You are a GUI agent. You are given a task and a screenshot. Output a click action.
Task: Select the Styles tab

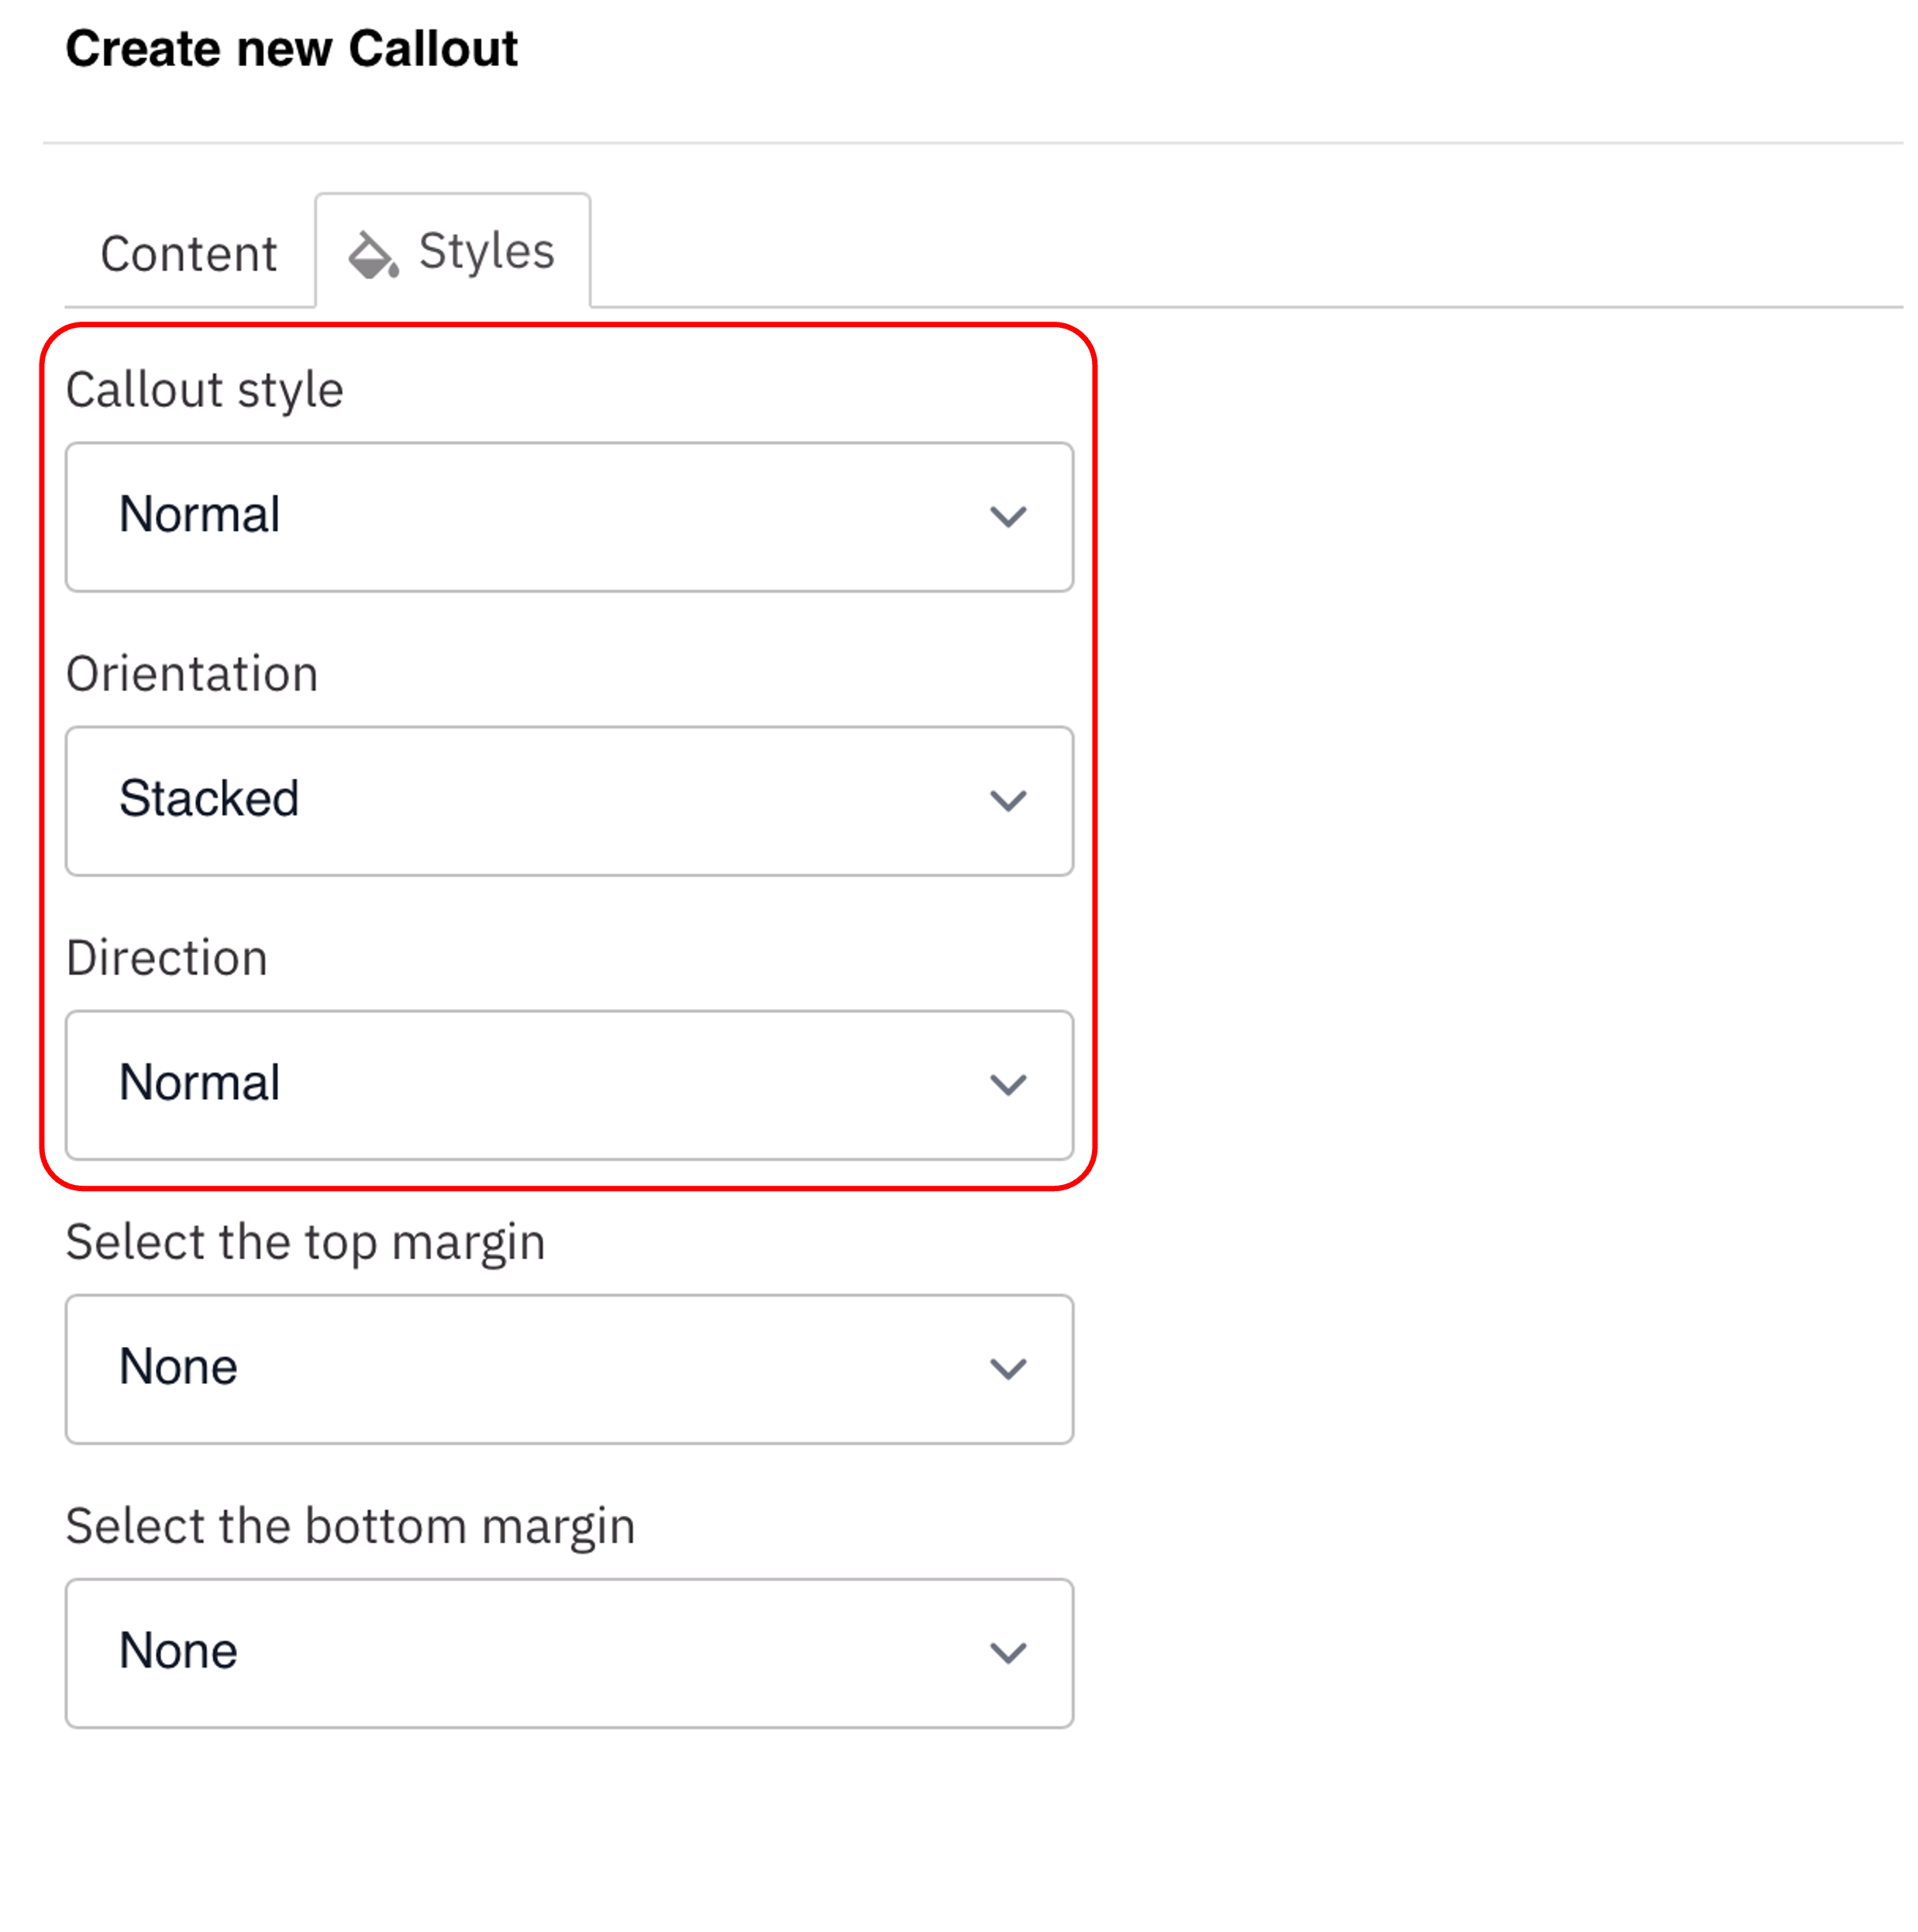486,251
